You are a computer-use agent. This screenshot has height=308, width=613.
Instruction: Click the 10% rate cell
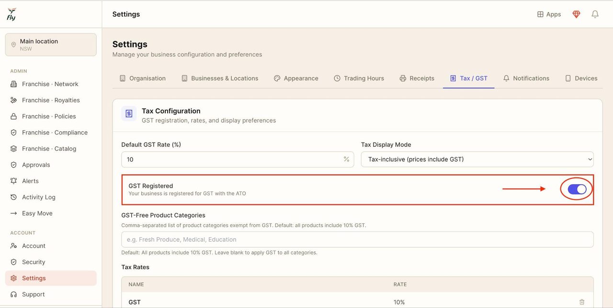click(x=399, y=302)
